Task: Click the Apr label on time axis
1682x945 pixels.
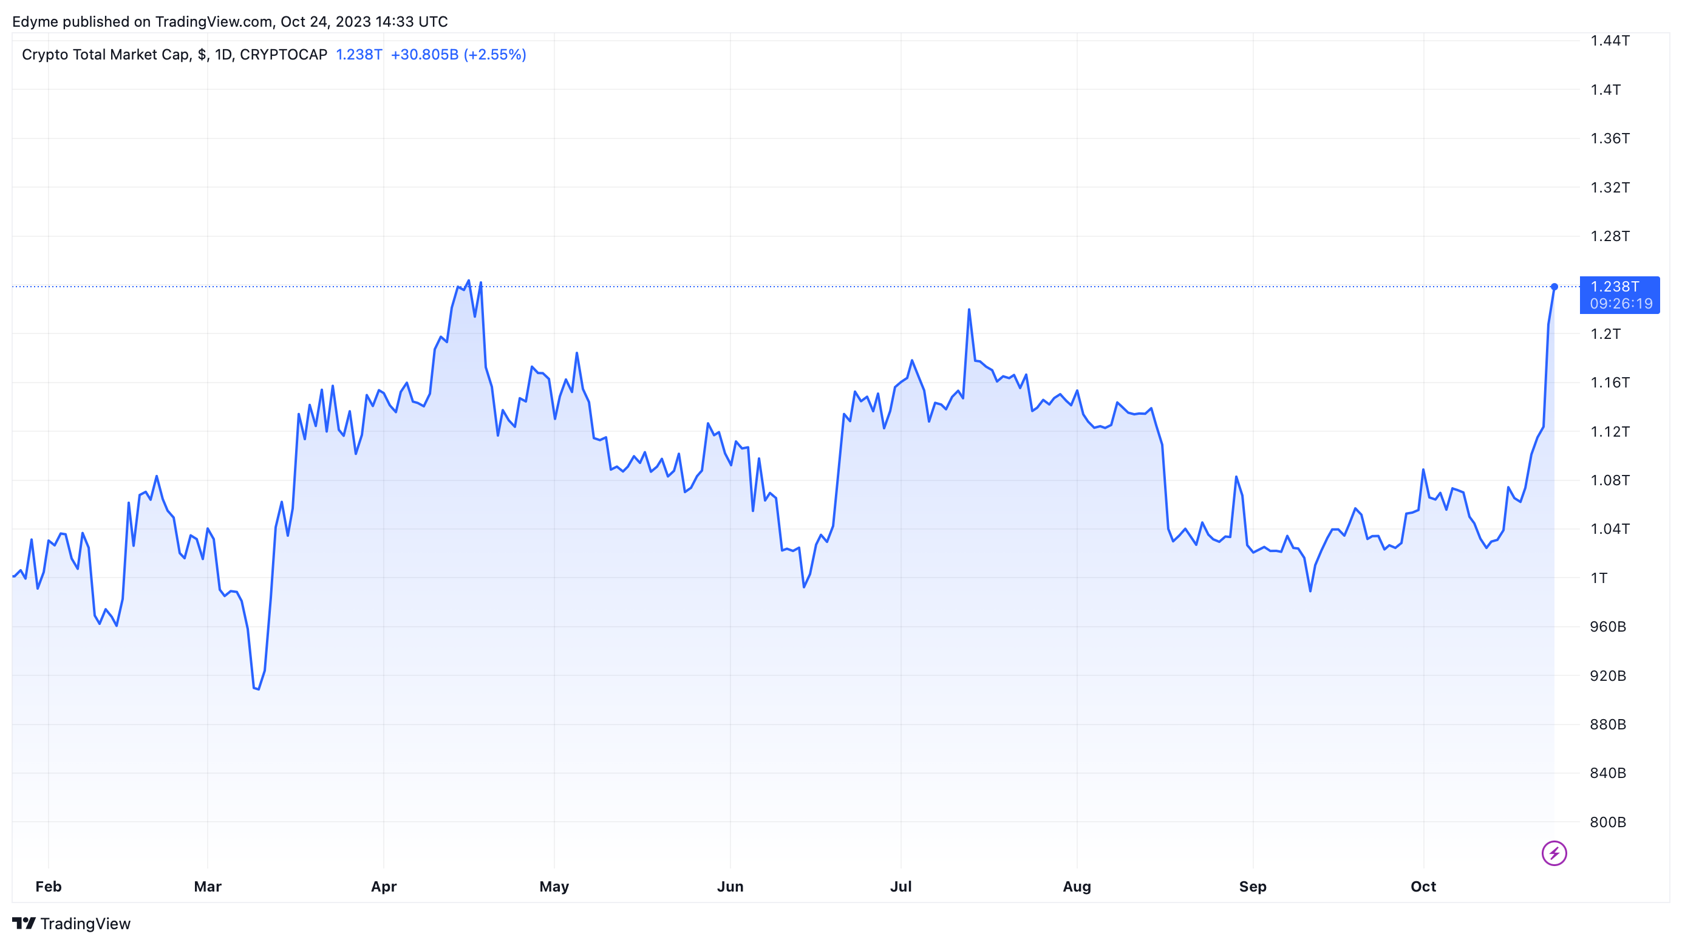Action: 383,886
